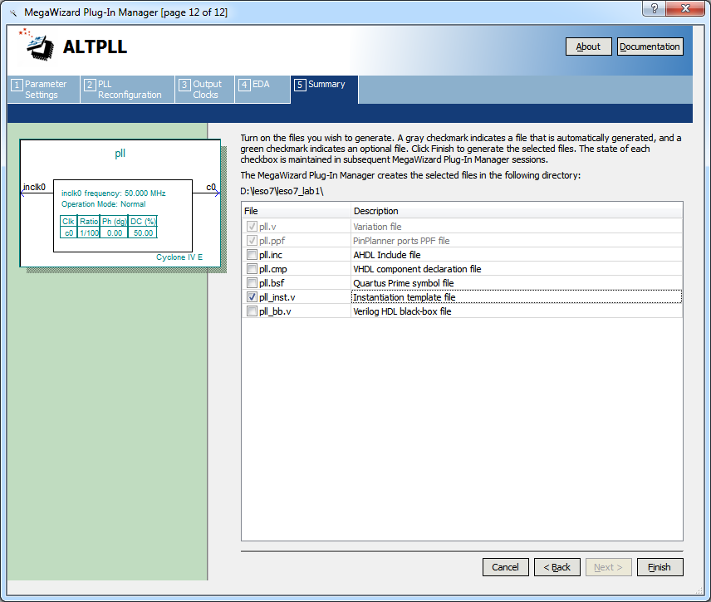The height and width of the screenshot is (602, 711).
Task: Select the Summary tab
Action: click(x=324, y=90)
